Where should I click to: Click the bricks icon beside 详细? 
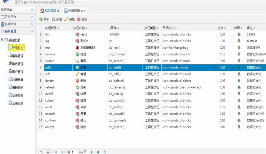[x=77, y=94]
